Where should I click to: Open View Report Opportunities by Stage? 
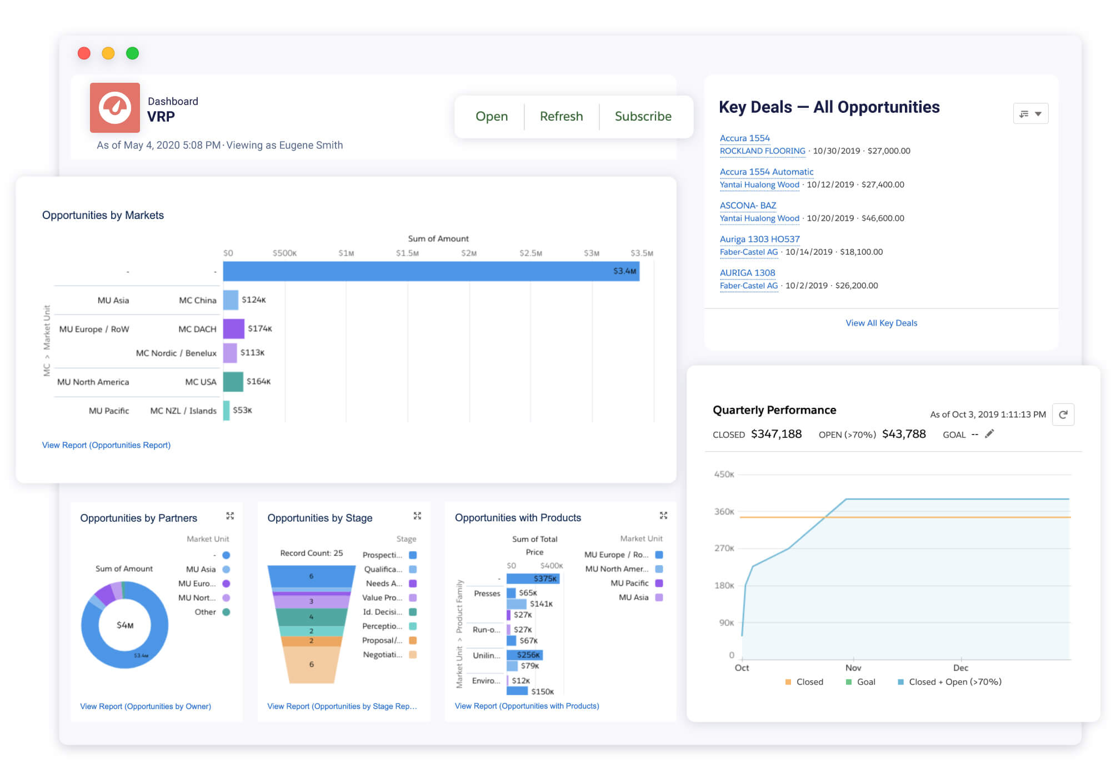(x=342, y=706)
